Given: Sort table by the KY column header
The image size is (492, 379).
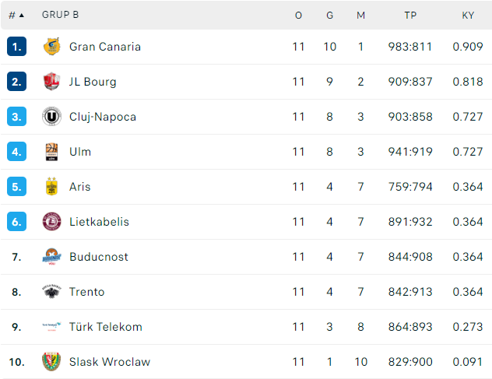Looking at the screenshot, I should point(468,15).
